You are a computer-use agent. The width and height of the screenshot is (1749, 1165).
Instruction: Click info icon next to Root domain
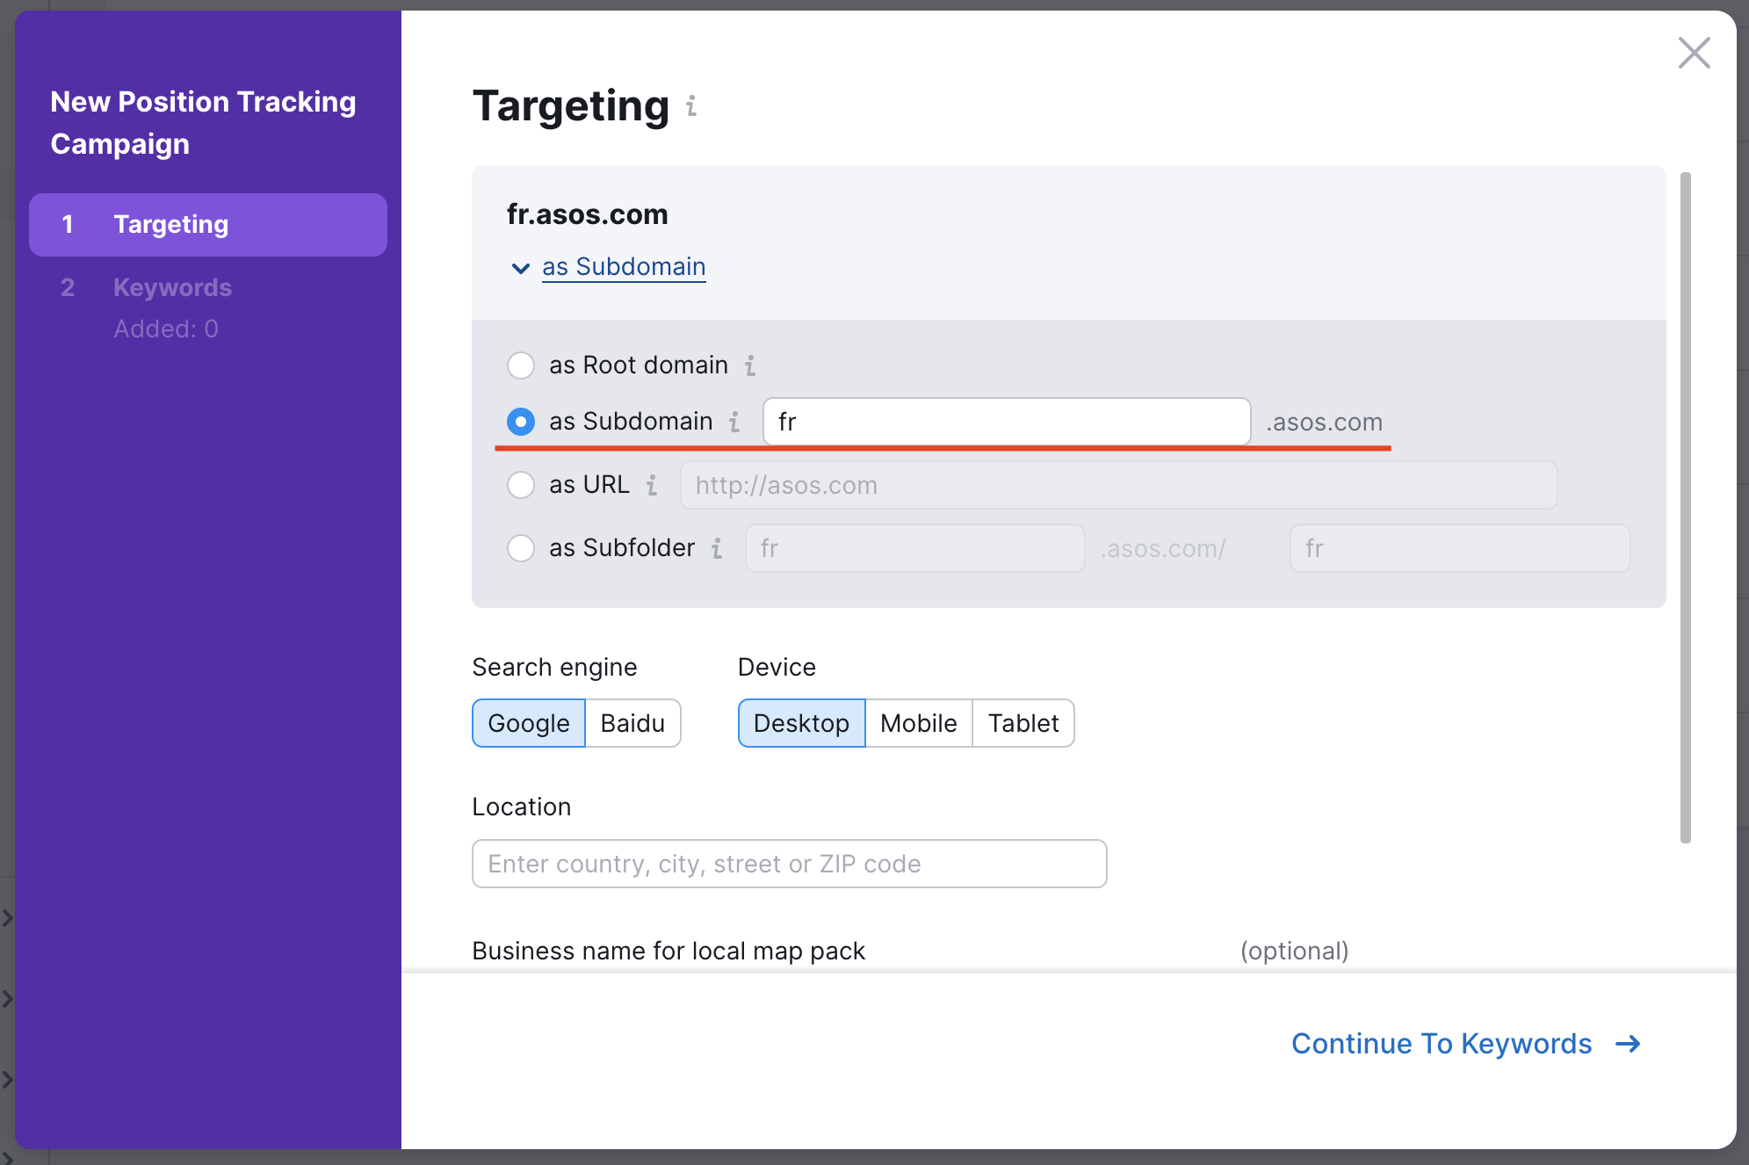click(749, 365)
